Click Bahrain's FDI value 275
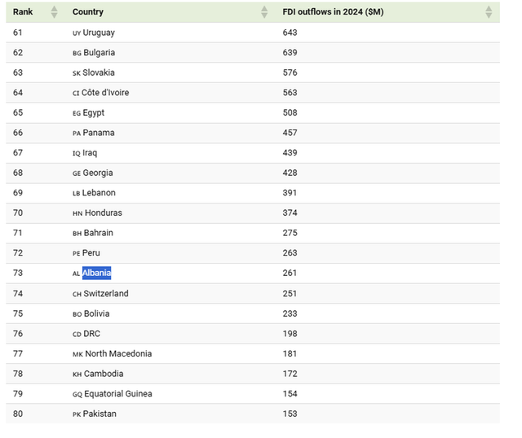 click(290, 233)
